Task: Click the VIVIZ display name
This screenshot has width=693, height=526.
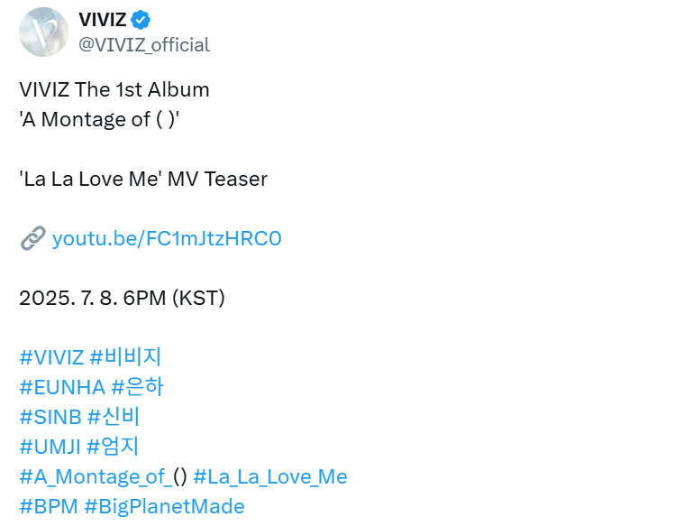Action: coord(103,20)
